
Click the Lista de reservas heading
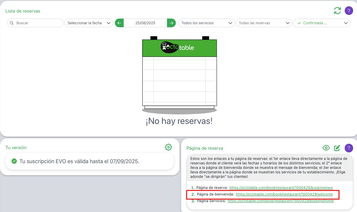(x=23, y=11)
